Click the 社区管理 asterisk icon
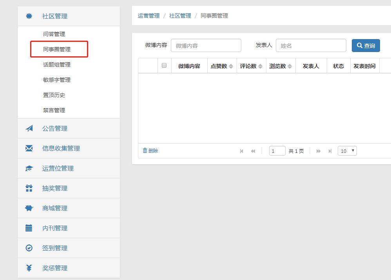The image size is (391, 280). point(29,16)
